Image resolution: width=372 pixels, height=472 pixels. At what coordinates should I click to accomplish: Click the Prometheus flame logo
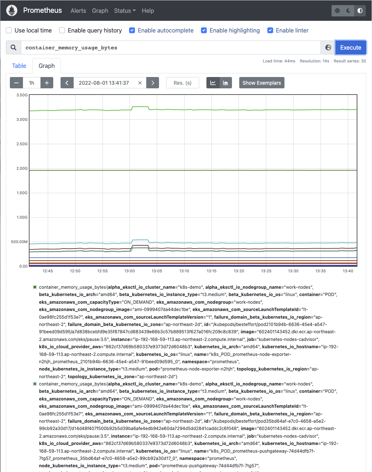[x=12, y=10]
